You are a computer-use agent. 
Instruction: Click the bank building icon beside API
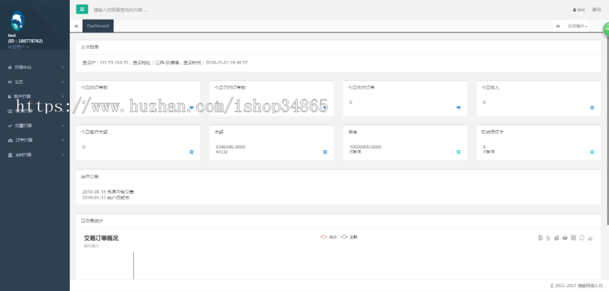(x=10, y=155)
